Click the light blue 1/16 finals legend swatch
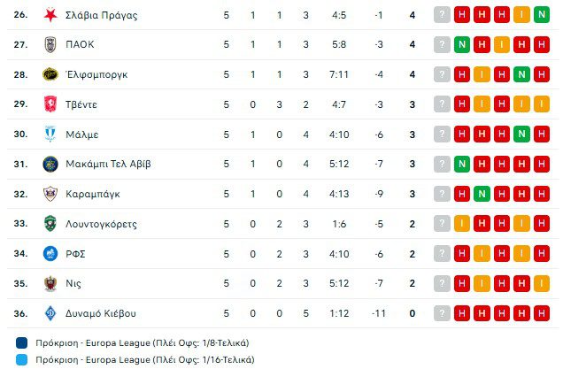 20,360
